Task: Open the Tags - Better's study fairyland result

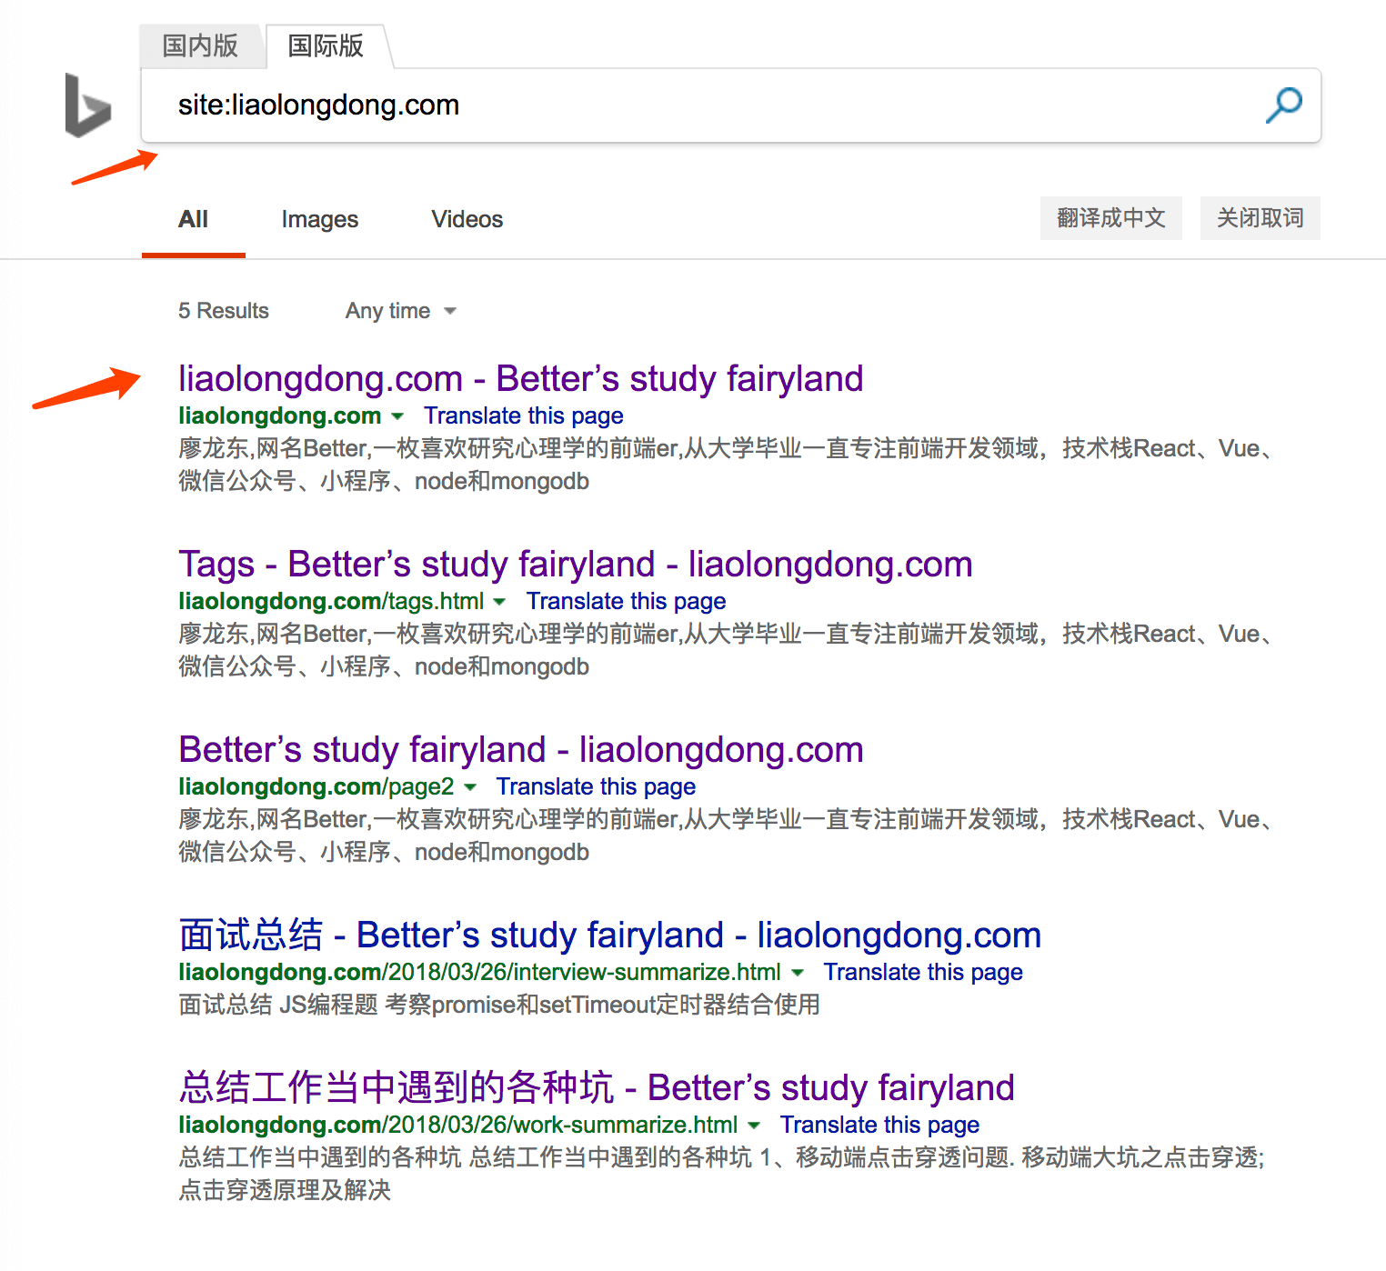Action: 575,564
